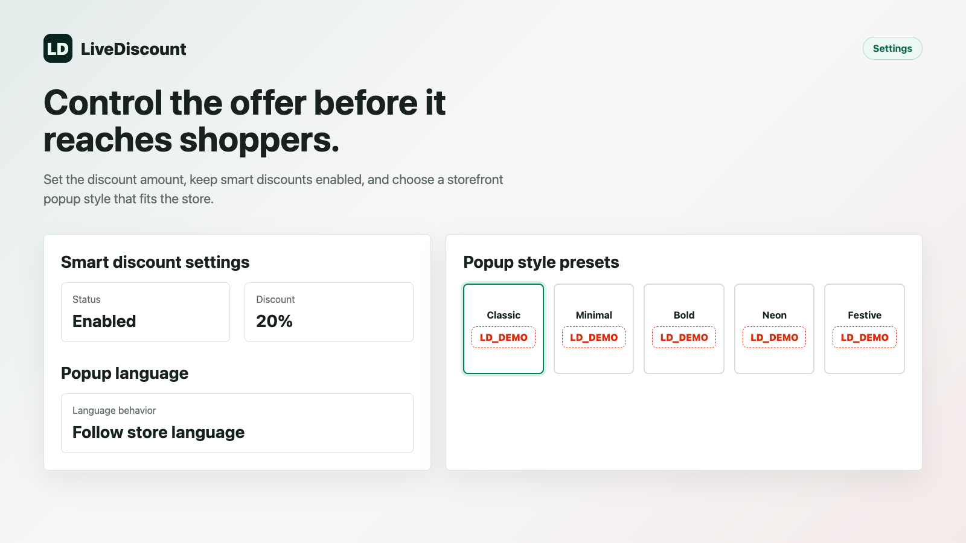Screen dimensions: 966x543
Task: Click the LD_DEMO badge under Festive
Action: (865, 337)
